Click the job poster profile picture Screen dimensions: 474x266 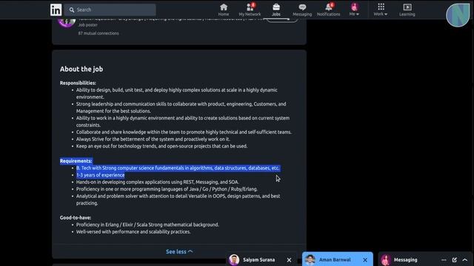pyautogui.click(x=67, y=23)
